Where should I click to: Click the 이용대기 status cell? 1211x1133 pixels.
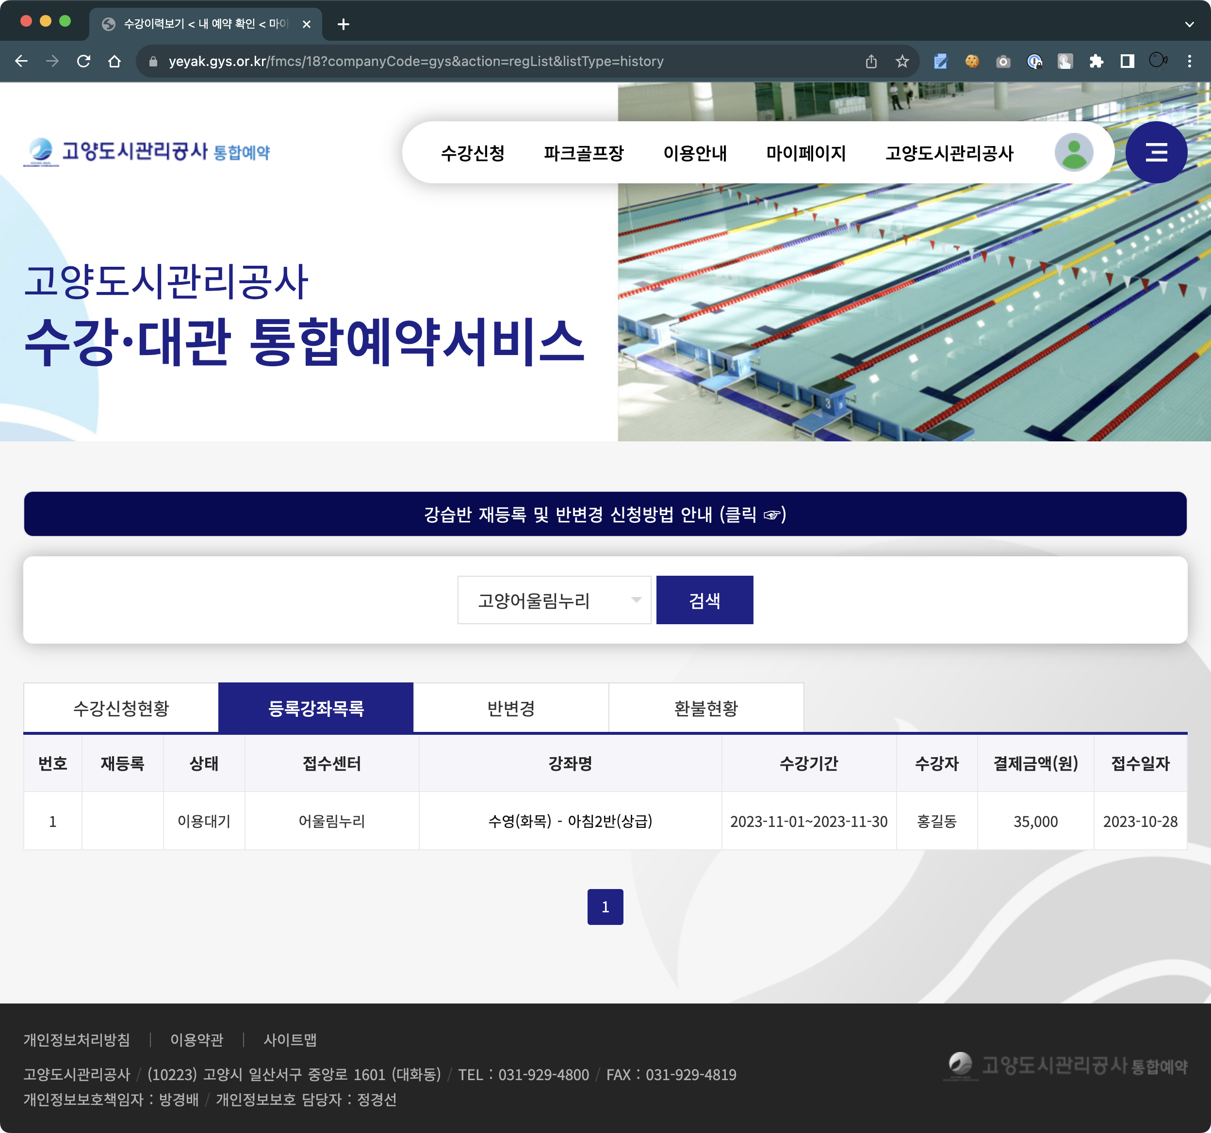click(204, 821)
